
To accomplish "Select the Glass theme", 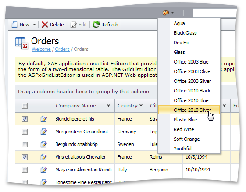I will point(189,52).
